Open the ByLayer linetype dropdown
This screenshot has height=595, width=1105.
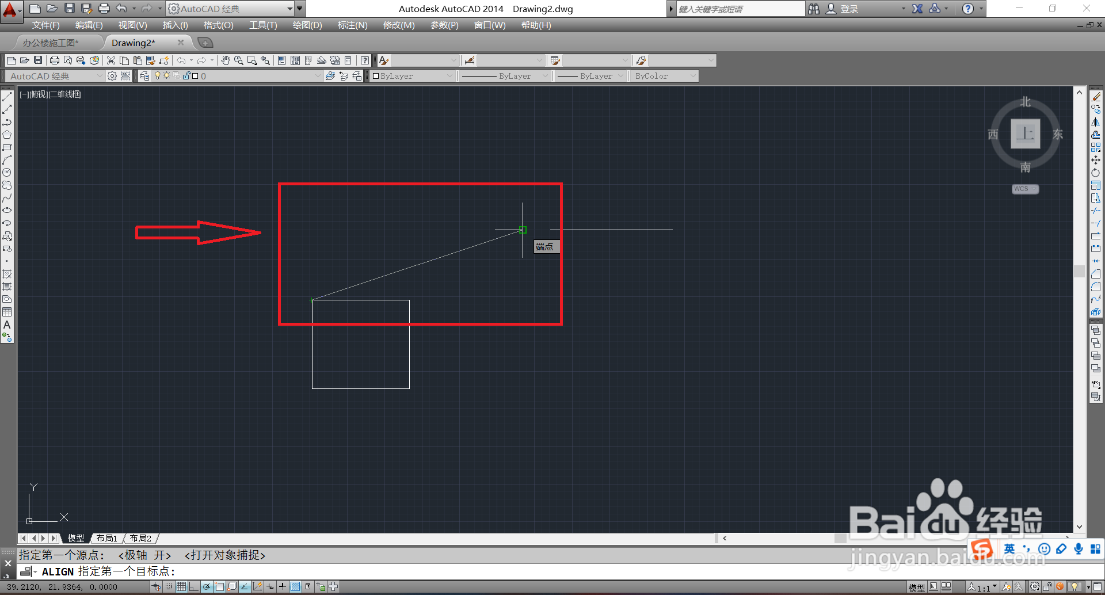tap(504, 76)
